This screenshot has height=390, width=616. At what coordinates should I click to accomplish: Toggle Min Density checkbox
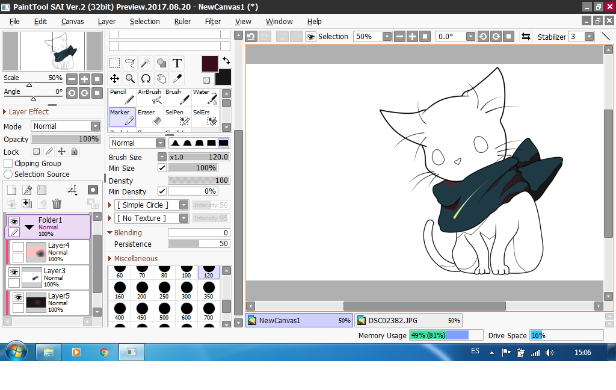pos(162,191)
